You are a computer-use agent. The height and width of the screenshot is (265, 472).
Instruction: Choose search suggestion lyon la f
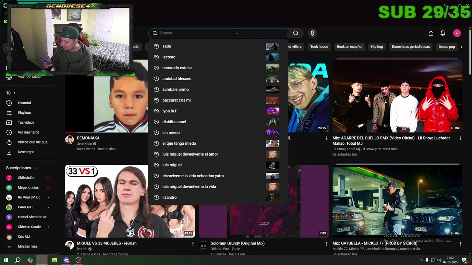(x=218, y=111)
